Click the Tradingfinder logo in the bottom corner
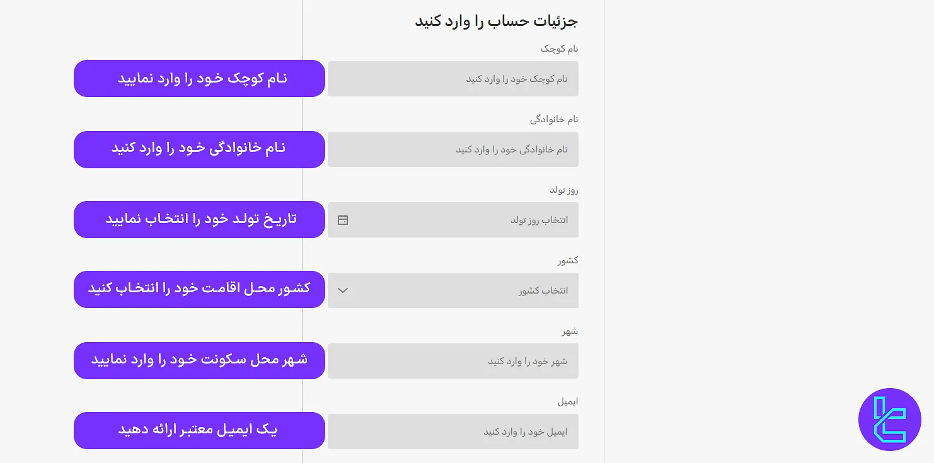Viewport: 934px width, 463px height. [x=889, y=419]
